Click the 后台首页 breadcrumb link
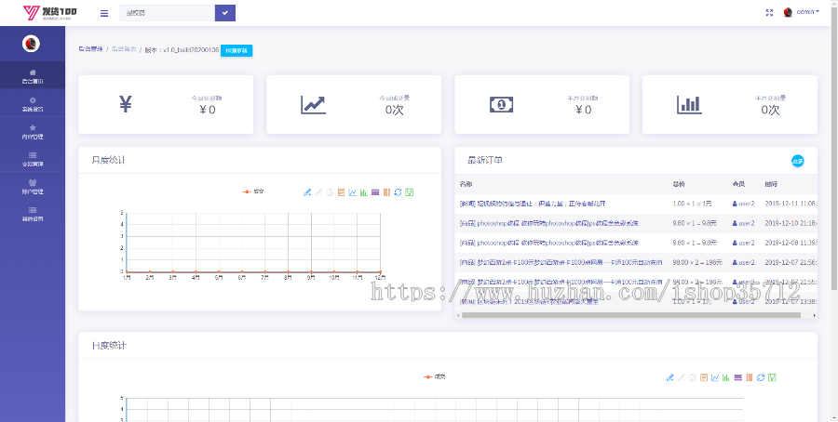Screen dimensions: 838x422 coord(124,49)
